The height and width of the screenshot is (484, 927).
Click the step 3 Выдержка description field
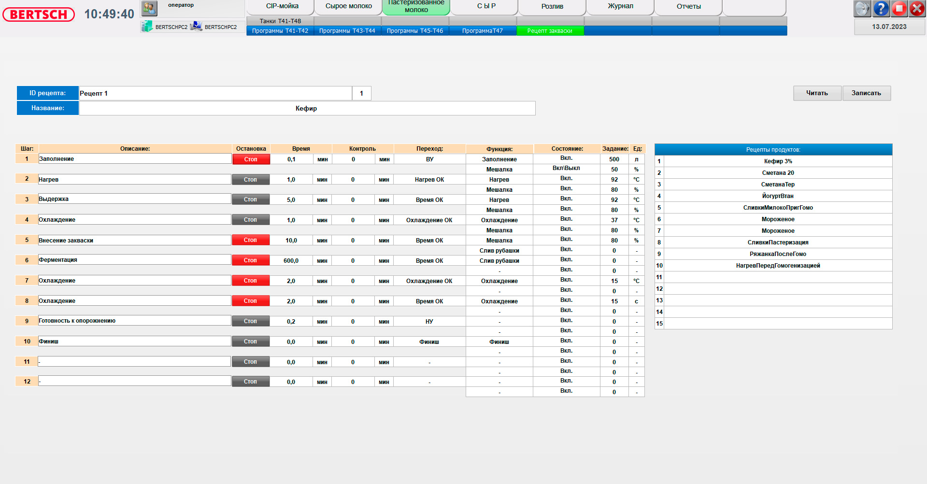134,199
